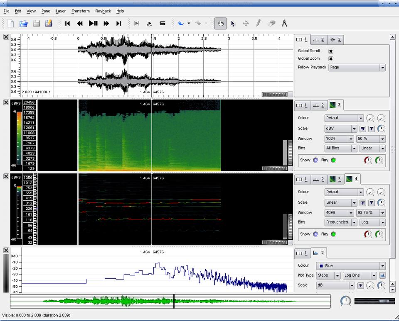Select the Move crosshair tool

246,24
